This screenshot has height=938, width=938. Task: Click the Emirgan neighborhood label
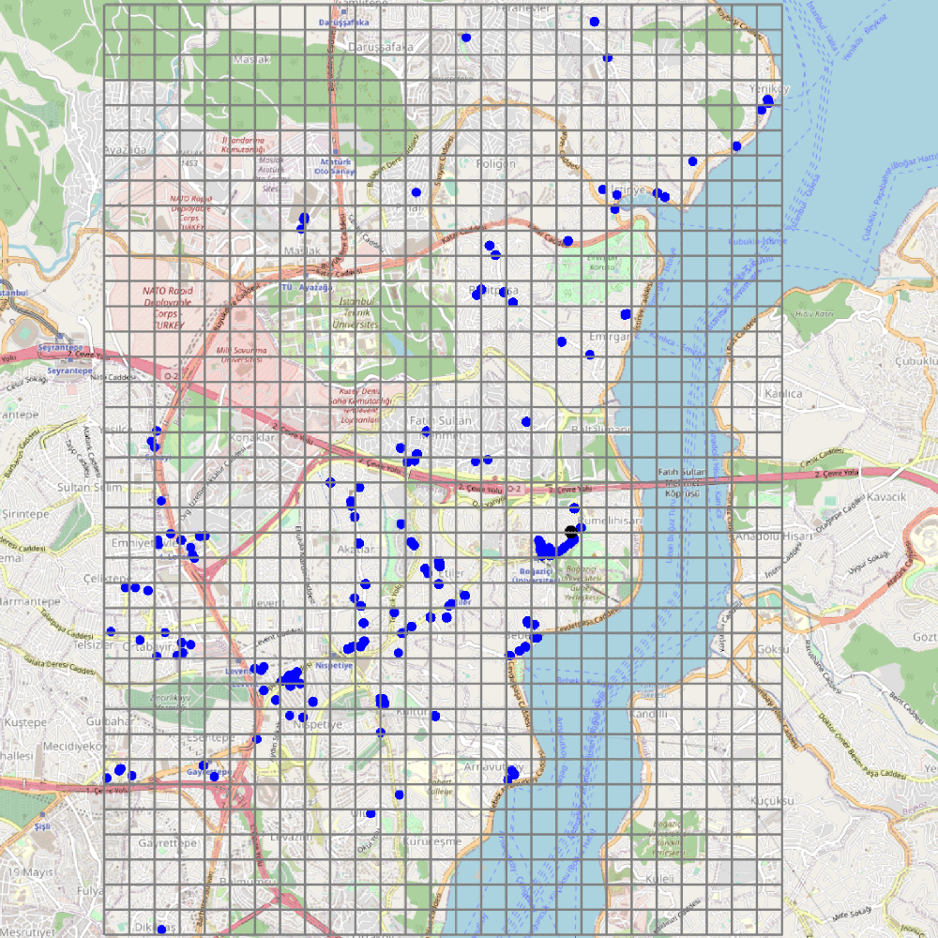tap(609, 337)
